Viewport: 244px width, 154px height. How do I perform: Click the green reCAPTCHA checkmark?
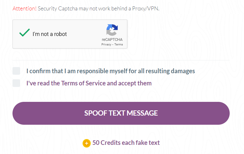[24, 33]
